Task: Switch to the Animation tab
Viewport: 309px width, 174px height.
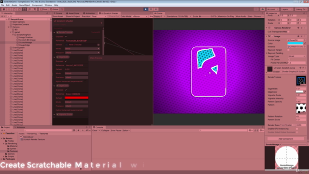Action: pos(89,13)
